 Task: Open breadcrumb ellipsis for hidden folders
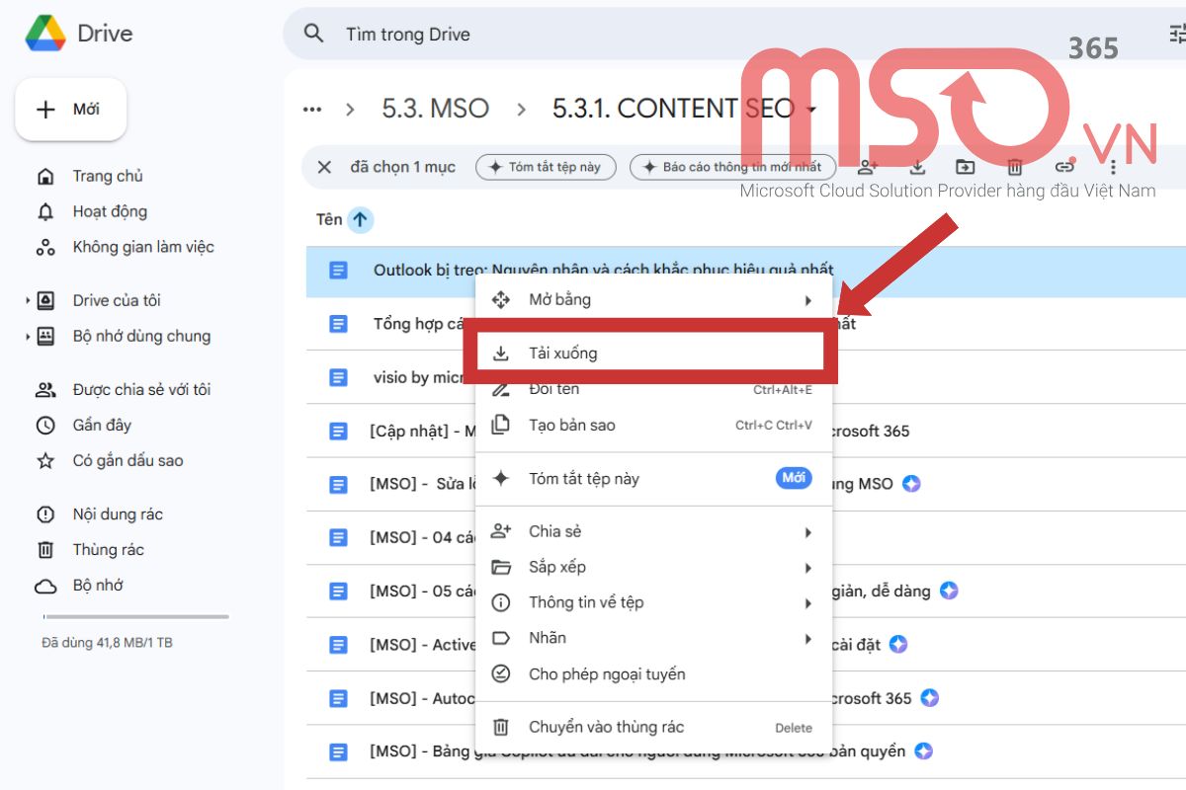[x=312, y=109]
